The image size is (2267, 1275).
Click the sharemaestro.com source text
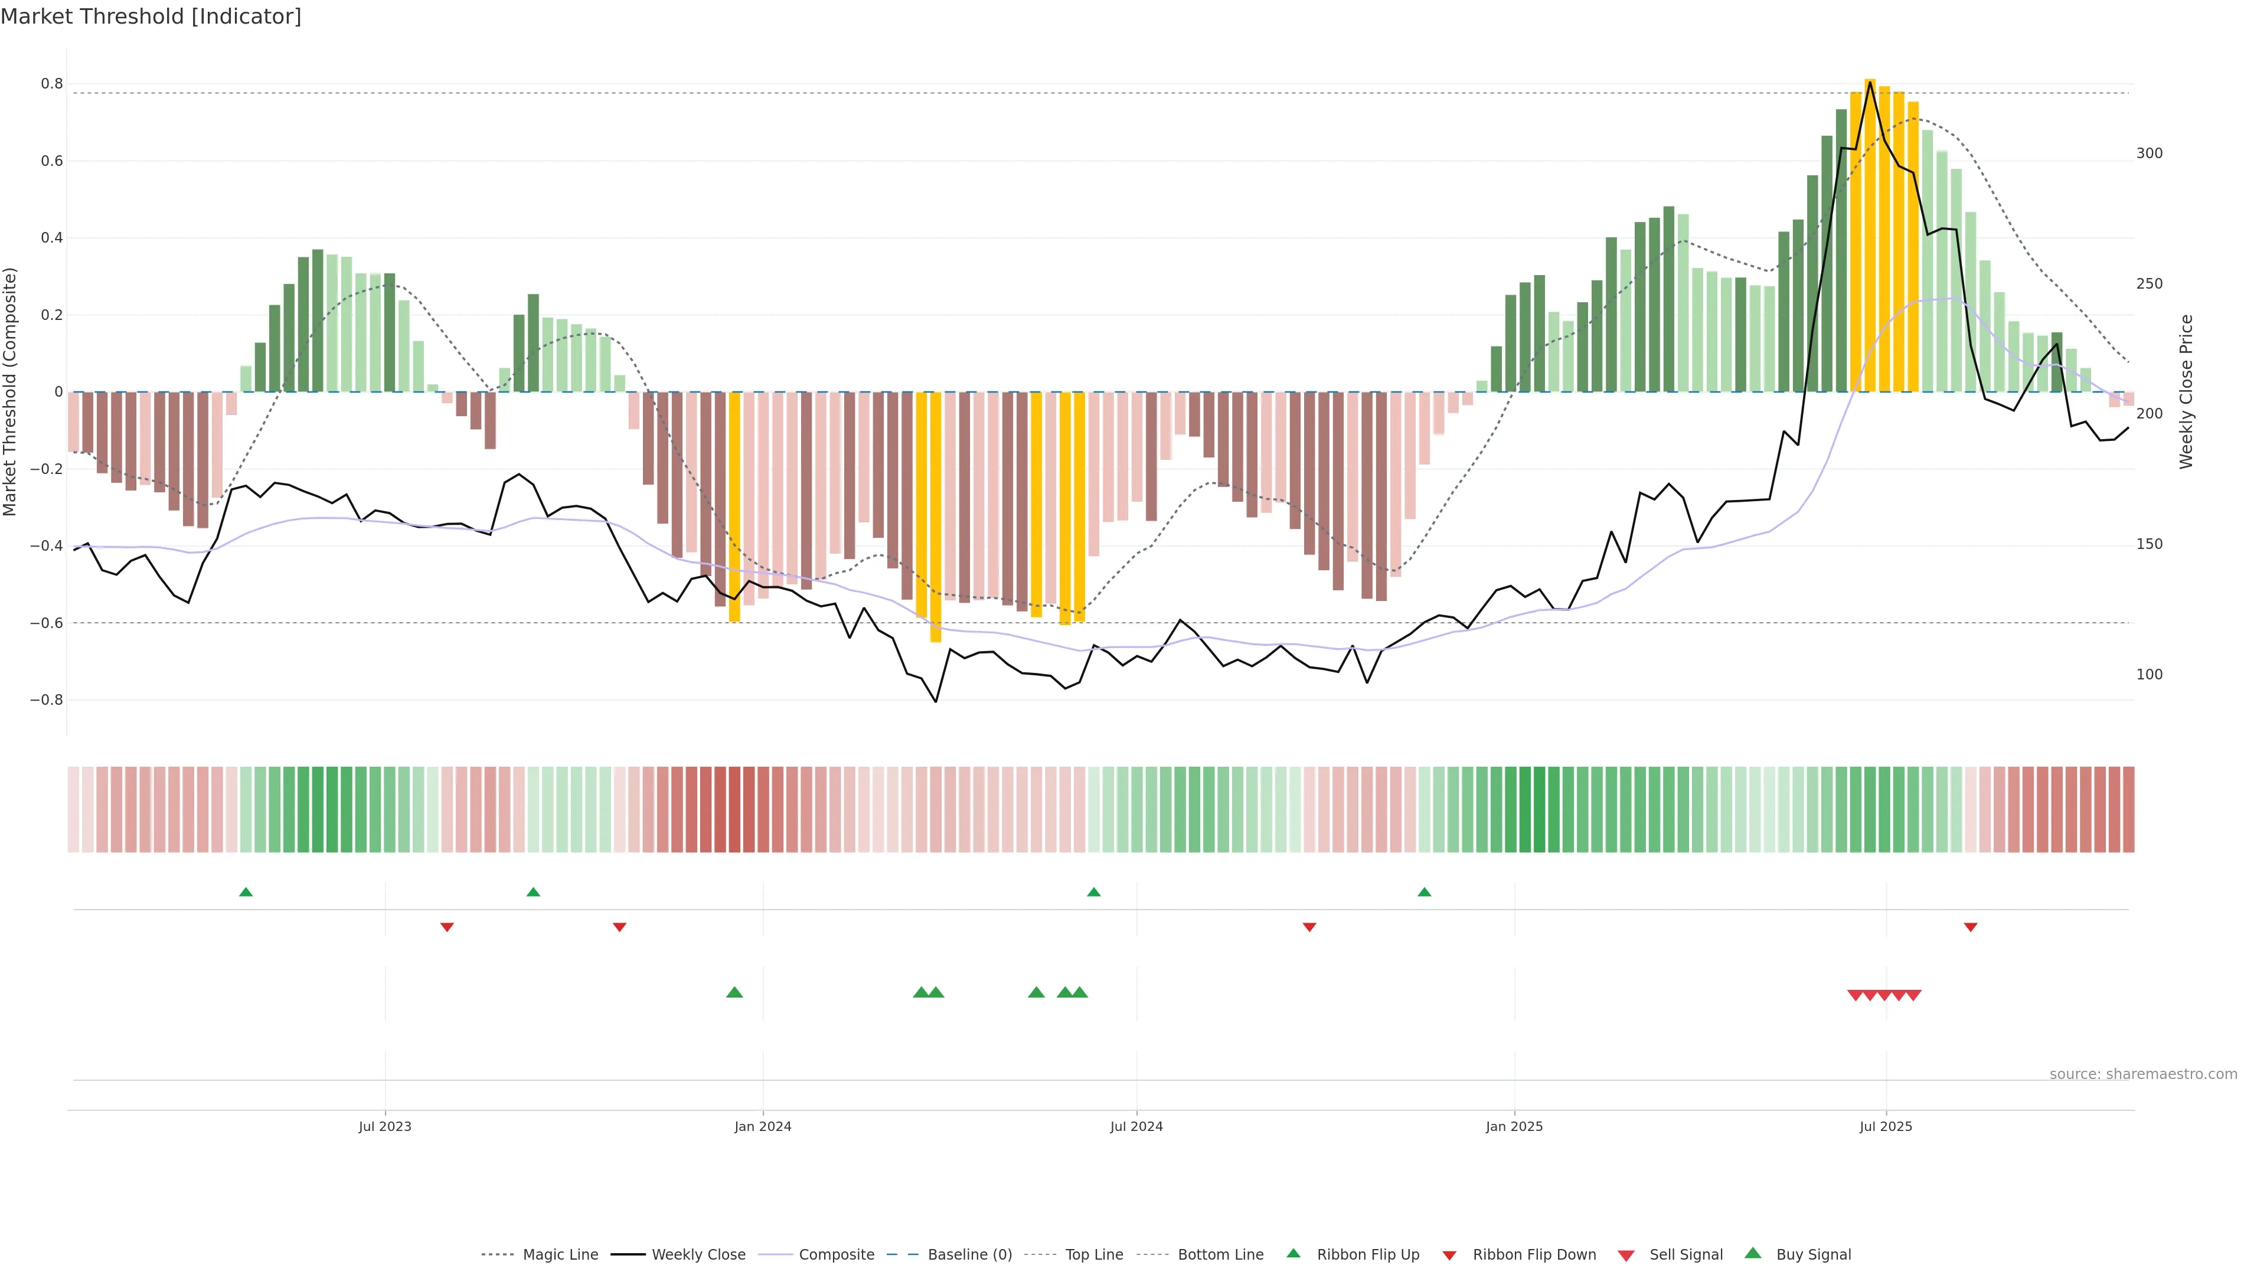coord(2143,1074)
